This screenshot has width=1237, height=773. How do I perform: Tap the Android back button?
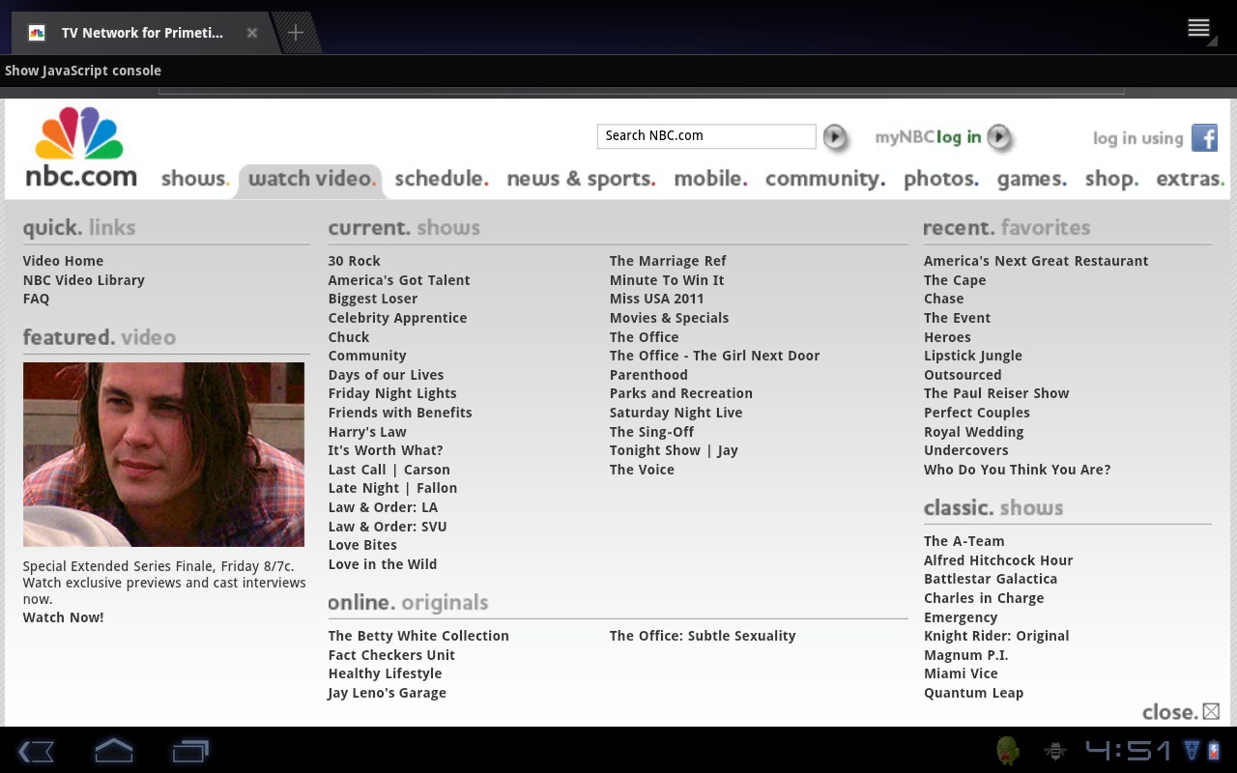click(x=37, y=751)
